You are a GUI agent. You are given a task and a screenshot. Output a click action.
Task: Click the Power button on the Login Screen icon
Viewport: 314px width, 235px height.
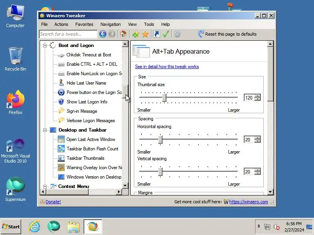61,92
